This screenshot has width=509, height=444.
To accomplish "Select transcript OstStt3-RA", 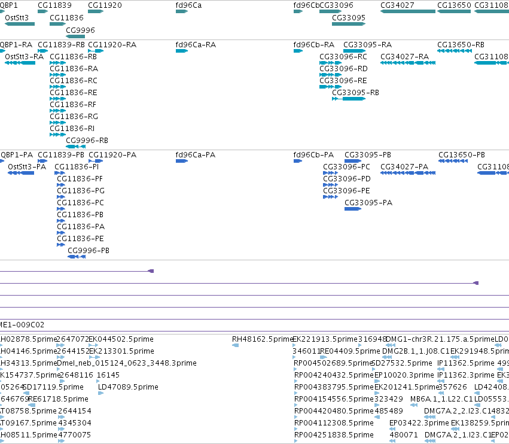I will (x=25, y=56).
